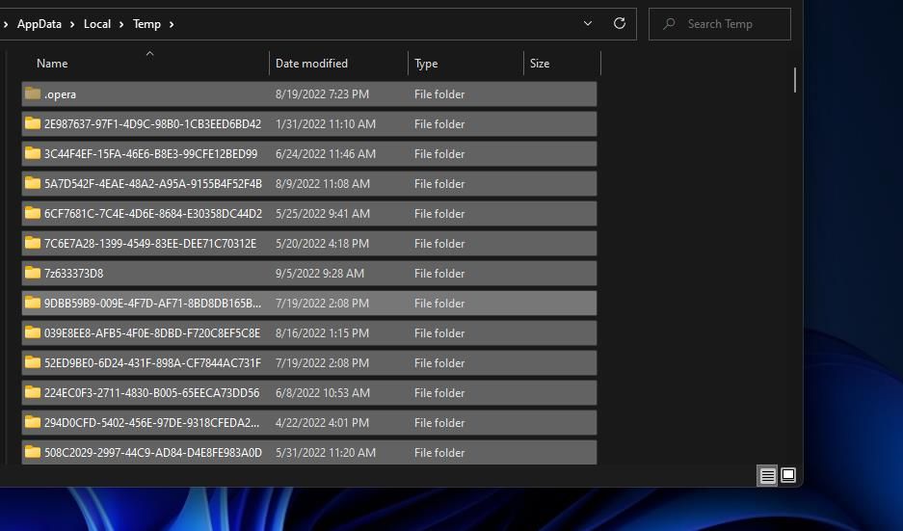The height and width of the screenshot is (531, 903).
Task: Click date 5/31/2022 11:20 AM
Action: pyautogui.click(x=326, y=454)
